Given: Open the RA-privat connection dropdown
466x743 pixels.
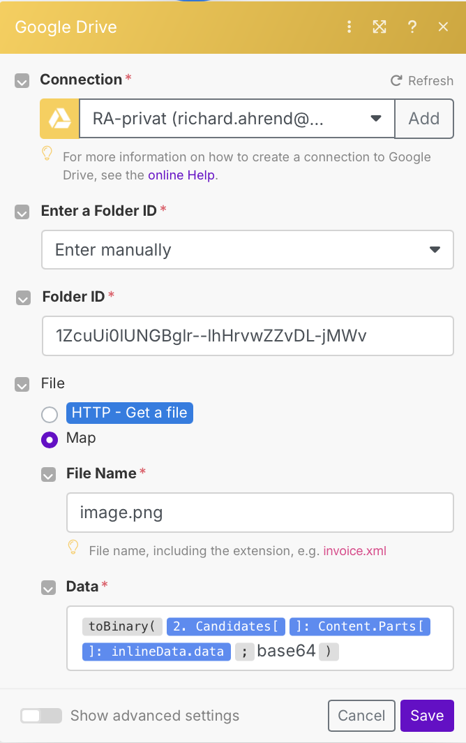Looking at the screenshot, I should 237,119.
